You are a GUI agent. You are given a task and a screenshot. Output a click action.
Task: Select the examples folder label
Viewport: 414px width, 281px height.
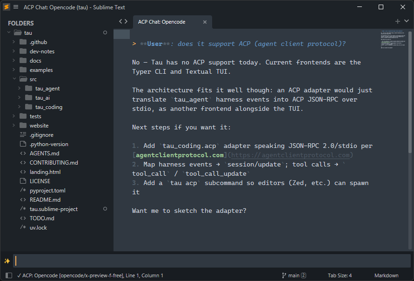[41, 70]
